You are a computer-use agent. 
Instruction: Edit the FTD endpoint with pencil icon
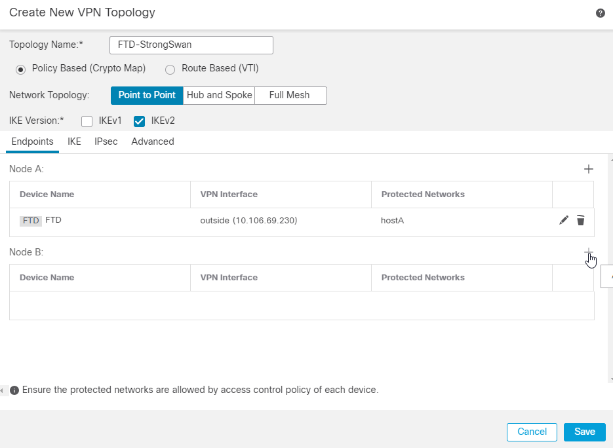coord(564,220)
